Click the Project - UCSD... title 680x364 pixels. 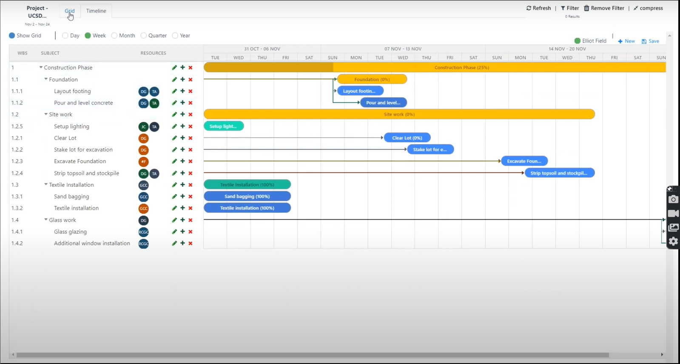pos(37,12)
